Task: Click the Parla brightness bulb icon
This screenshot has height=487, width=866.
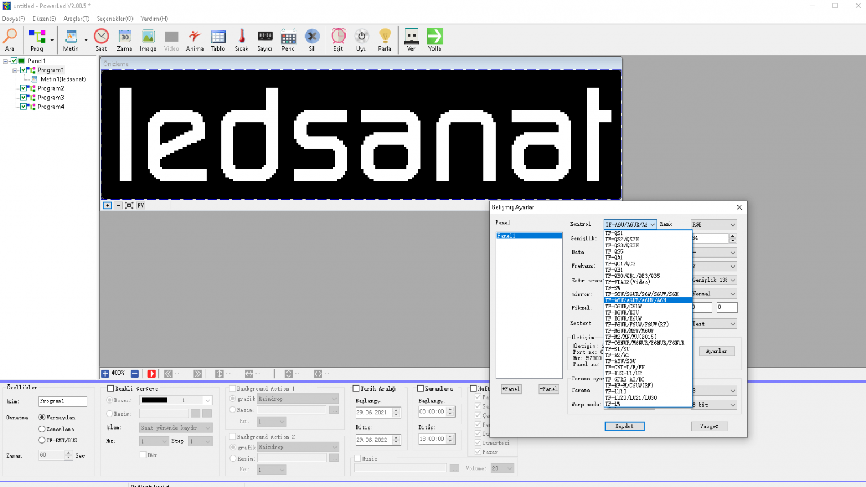Action: [385, 39]
